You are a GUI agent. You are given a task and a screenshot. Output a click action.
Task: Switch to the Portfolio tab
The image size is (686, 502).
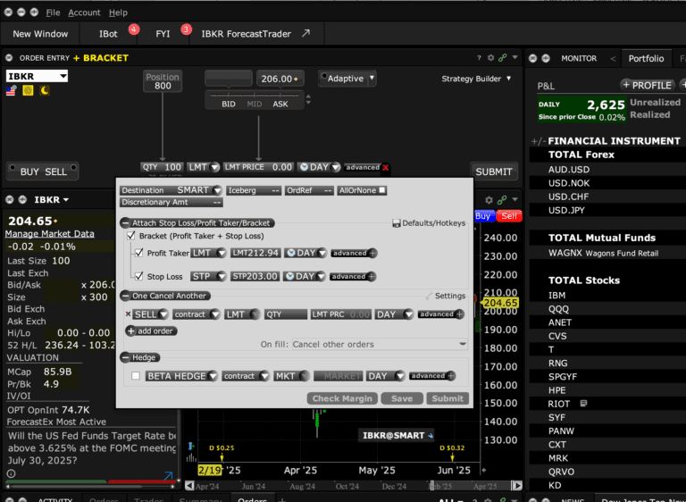pos(646,58)
